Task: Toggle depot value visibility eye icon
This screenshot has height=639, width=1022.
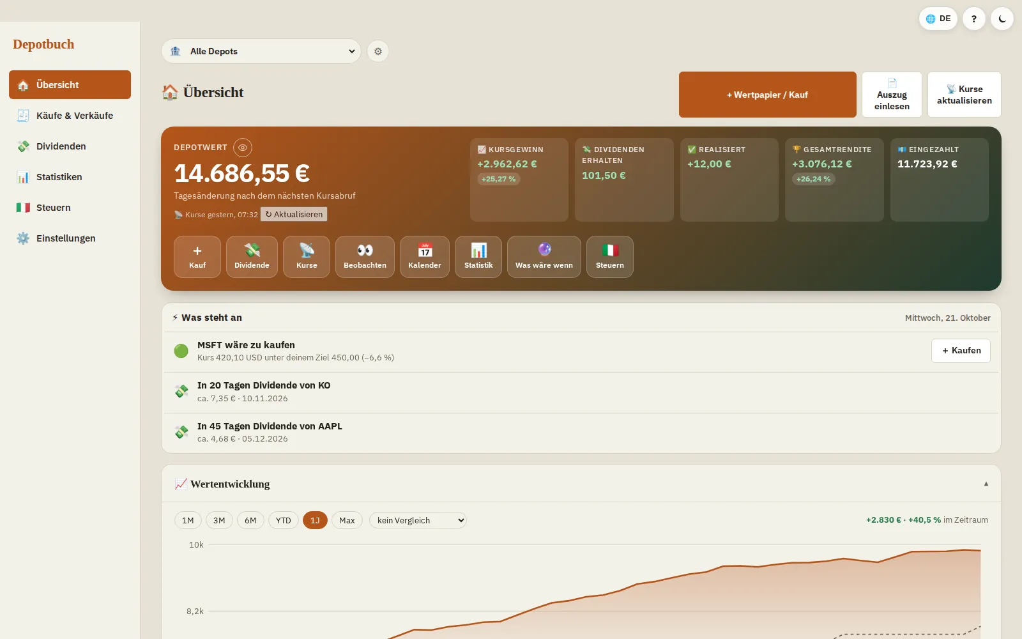Action: [243, 148]
